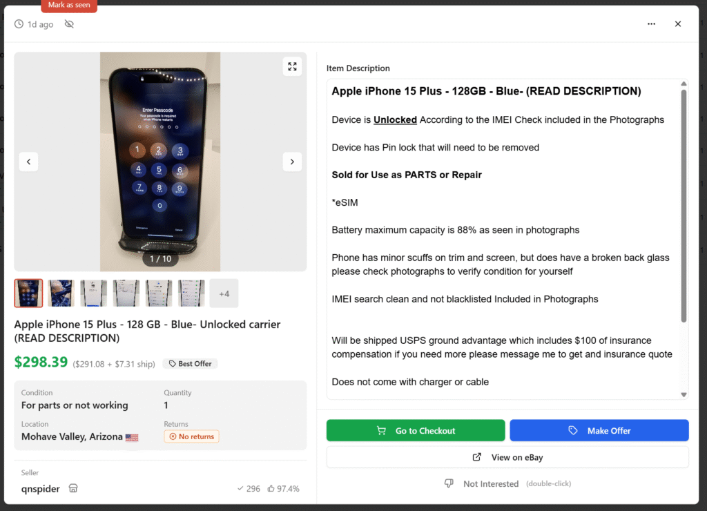This screenshot has width=707, height=511.
Task: Click the thumbs-down Not Interested icon
Action: [449, 483]
